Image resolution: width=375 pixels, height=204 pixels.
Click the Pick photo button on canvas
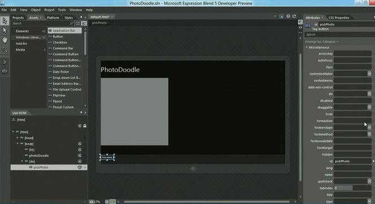click(x=107, y=157)
